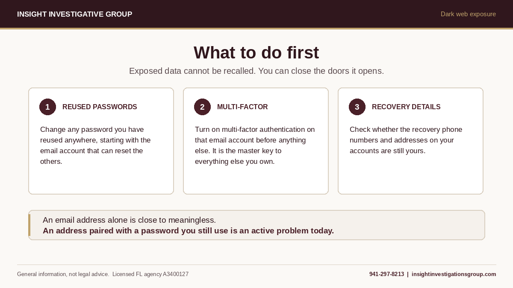
Task: Click the Insight Investigative Group header title
Action: (74, 14)
